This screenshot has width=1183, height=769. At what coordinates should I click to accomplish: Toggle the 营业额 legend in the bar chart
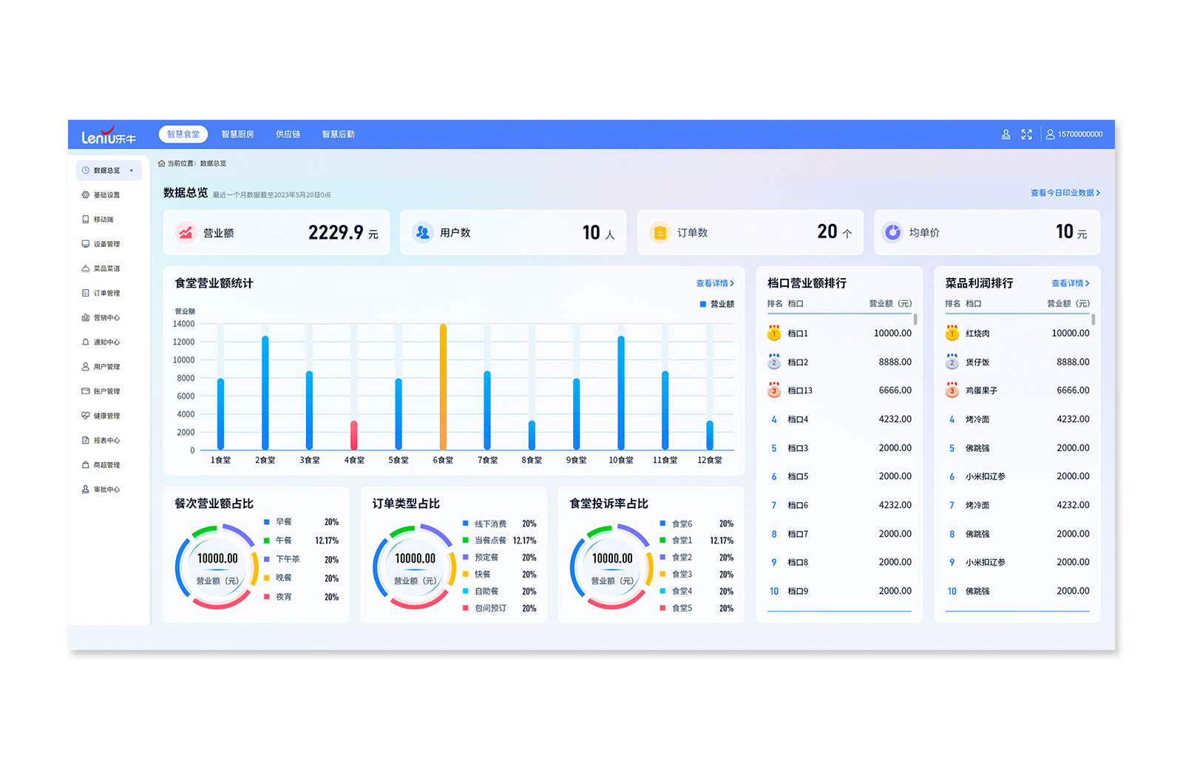pos(717,304)
